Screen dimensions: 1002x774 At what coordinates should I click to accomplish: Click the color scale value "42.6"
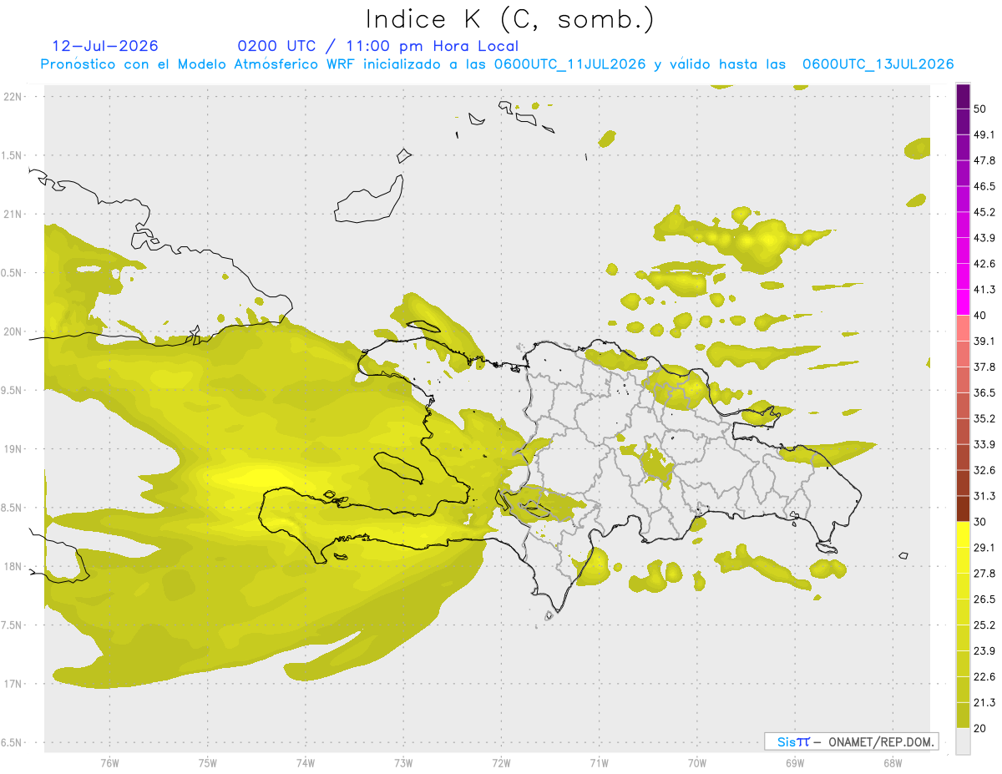pyautogui.click(x=984, y=264)
